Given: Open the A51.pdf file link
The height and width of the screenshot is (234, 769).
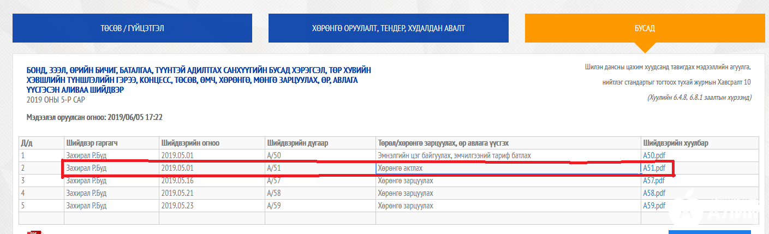Looking at the screenshot, I should (654, 168).
